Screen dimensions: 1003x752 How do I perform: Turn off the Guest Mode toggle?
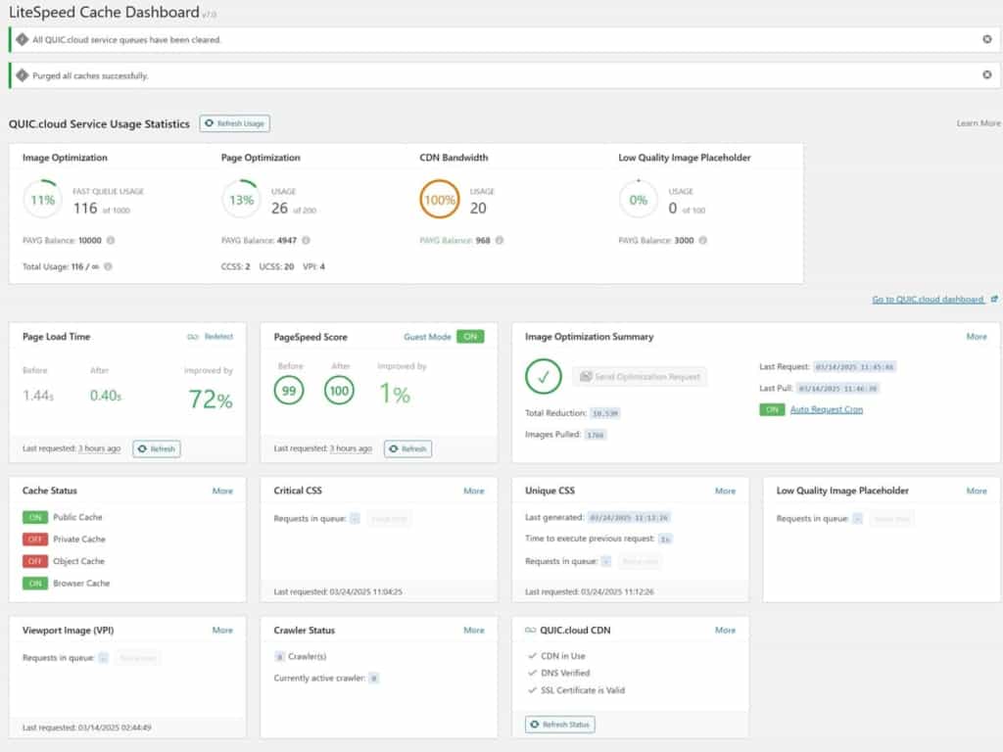[x=471, y=336]
